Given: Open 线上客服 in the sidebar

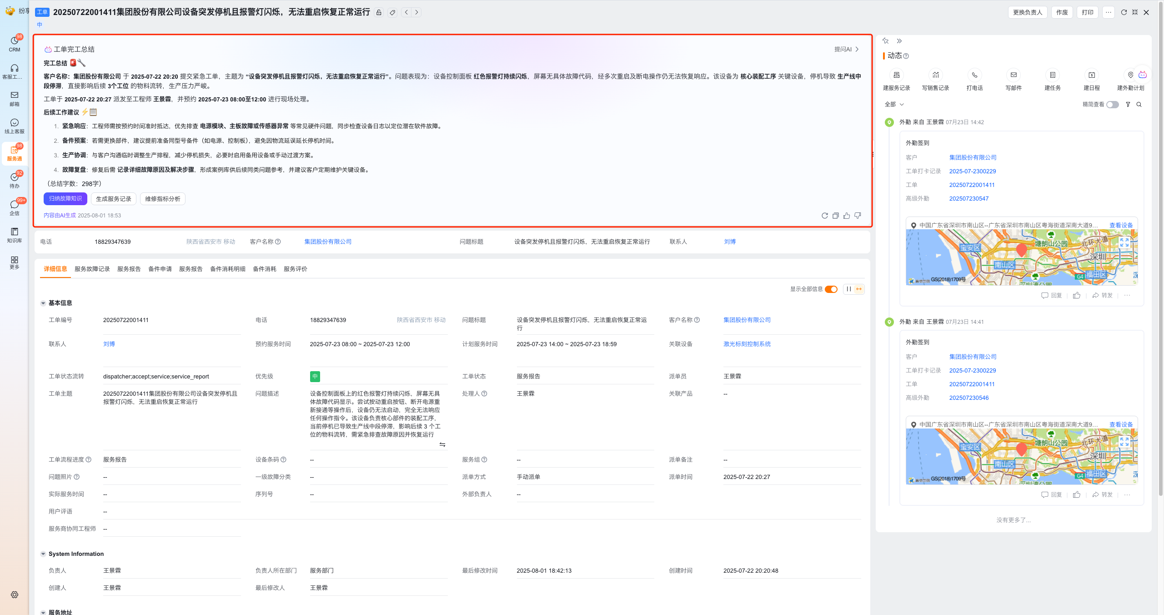Looking at the screenshot, I should pos(15,126).
